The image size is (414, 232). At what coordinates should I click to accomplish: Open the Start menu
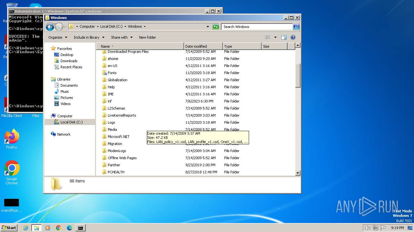[x=9, y=228]
